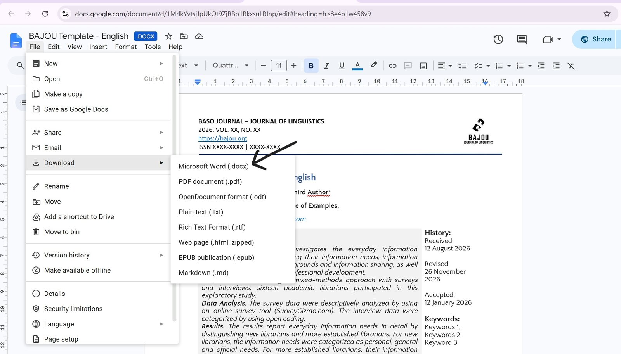Select Make a copy
Screen dimensions: 621x354
pyautogui.click(x=98, y=94)
